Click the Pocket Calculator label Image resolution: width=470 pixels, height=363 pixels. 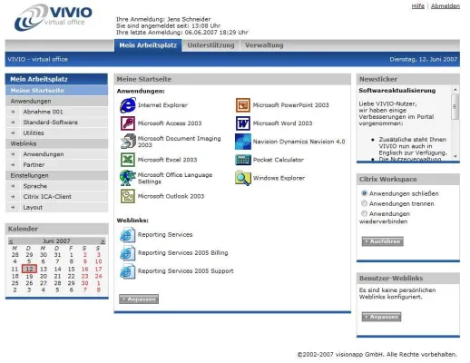(279, 160)
